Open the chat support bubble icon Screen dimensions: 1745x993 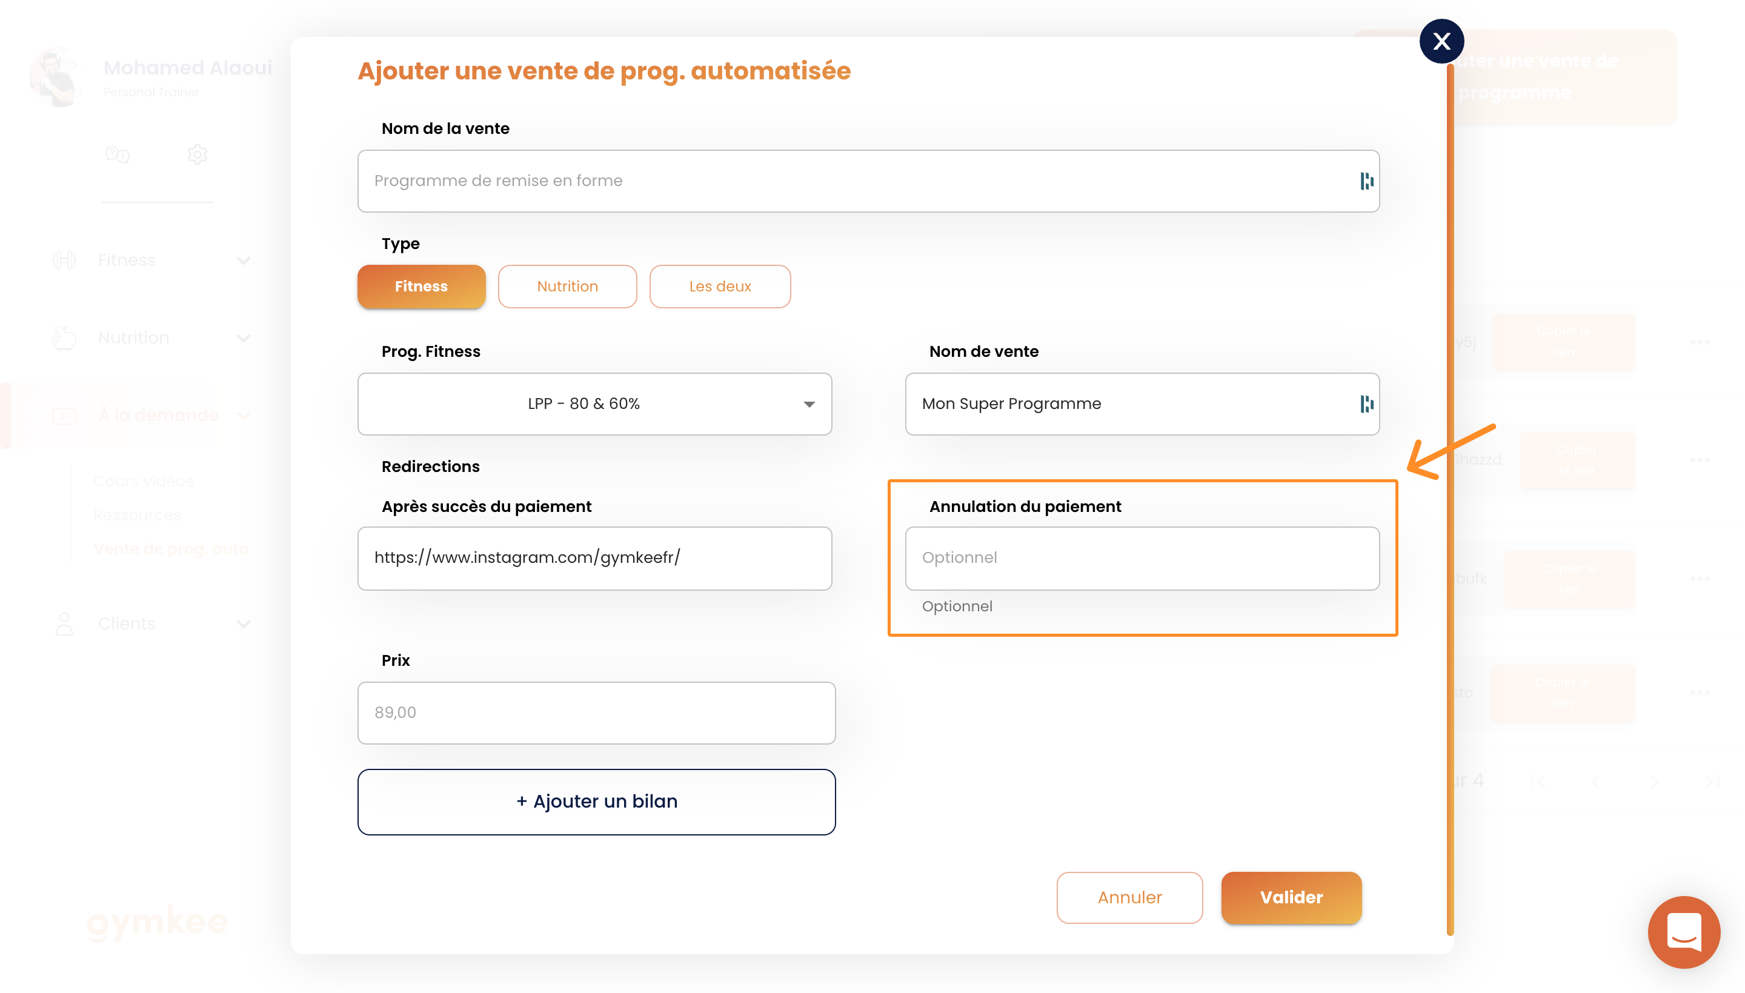point(1683,931)
